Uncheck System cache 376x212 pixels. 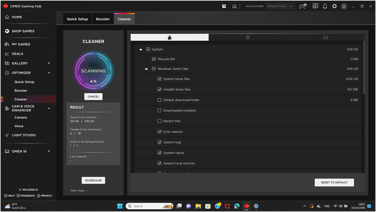[x=160, y=153]
